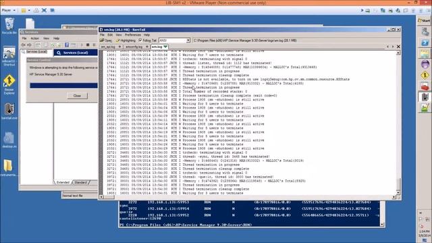Viewport: 432px width, 243px height.
Task: Open the View menu in BareTail
Action: (x=119, y=35)
